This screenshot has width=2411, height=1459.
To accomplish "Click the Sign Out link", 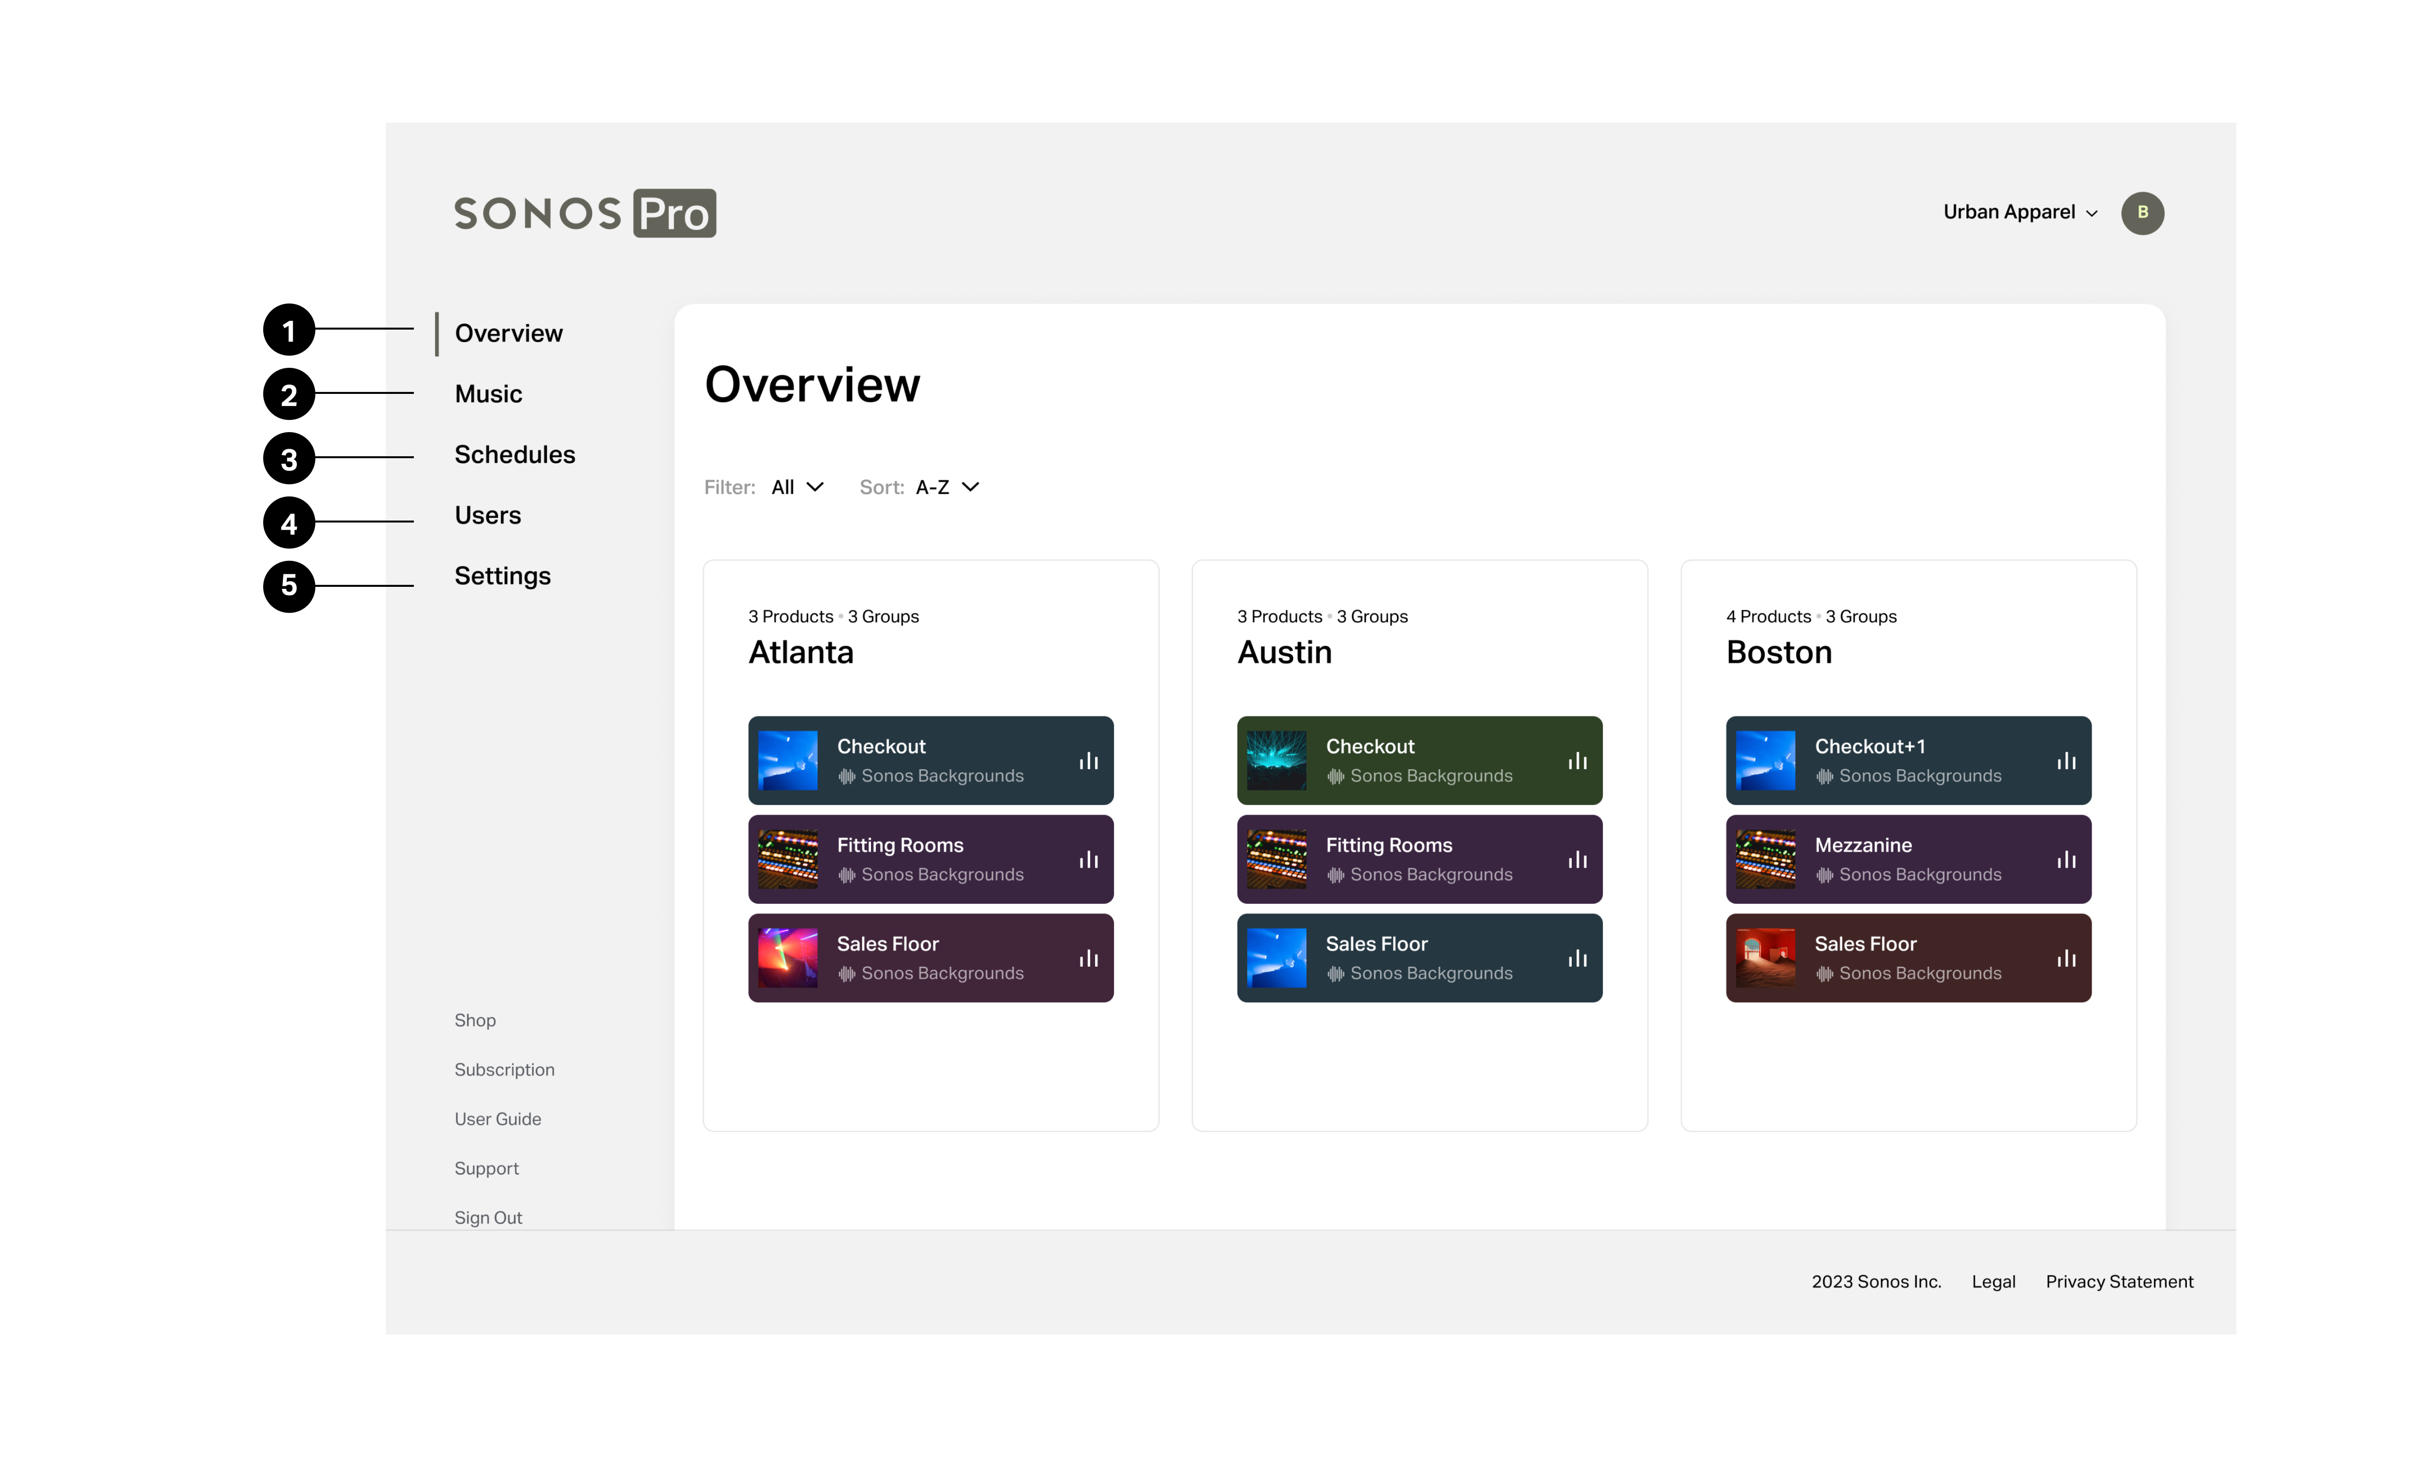I will [x=488, y=1218].
